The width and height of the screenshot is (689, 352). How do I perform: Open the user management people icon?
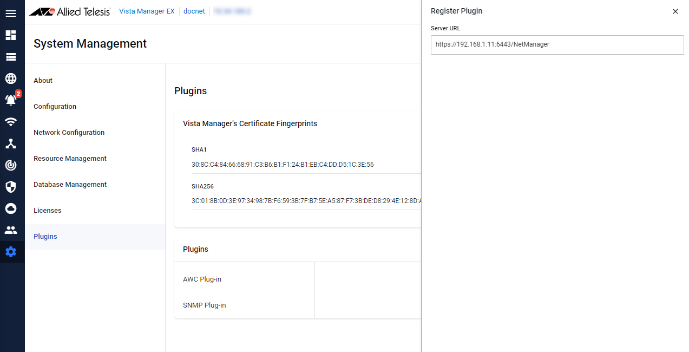pyautogui.click(x=11, y=230)
